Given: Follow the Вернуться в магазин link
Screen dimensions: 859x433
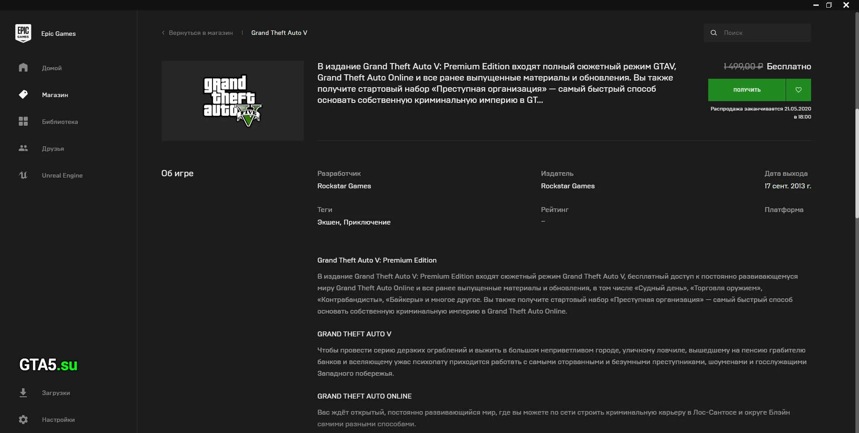Looking at the screenshot, I should (x=201, y=33).
